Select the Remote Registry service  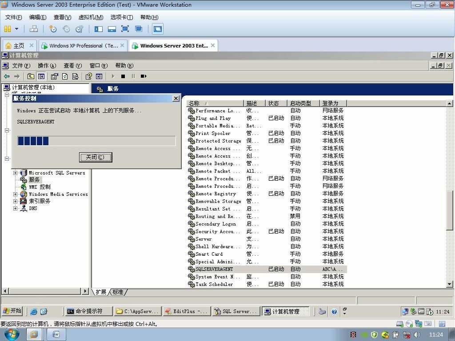[x=267, y=194]
